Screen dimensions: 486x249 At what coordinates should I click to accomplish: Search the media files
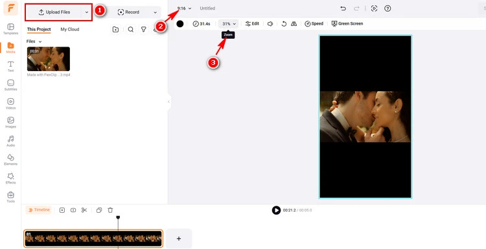pos(131,29)
